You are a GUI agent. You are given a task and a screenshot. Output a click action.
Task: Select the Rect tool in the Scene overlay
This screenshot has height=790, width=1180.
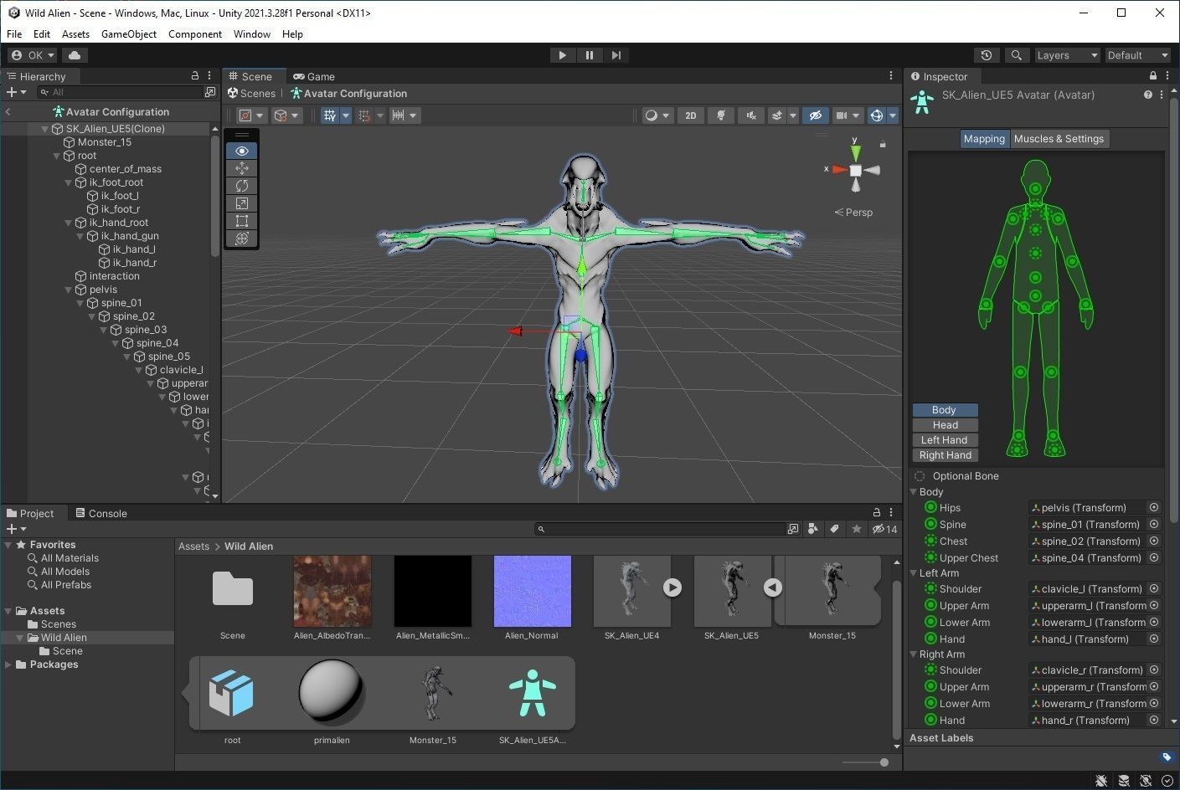(x=242, y=221)
